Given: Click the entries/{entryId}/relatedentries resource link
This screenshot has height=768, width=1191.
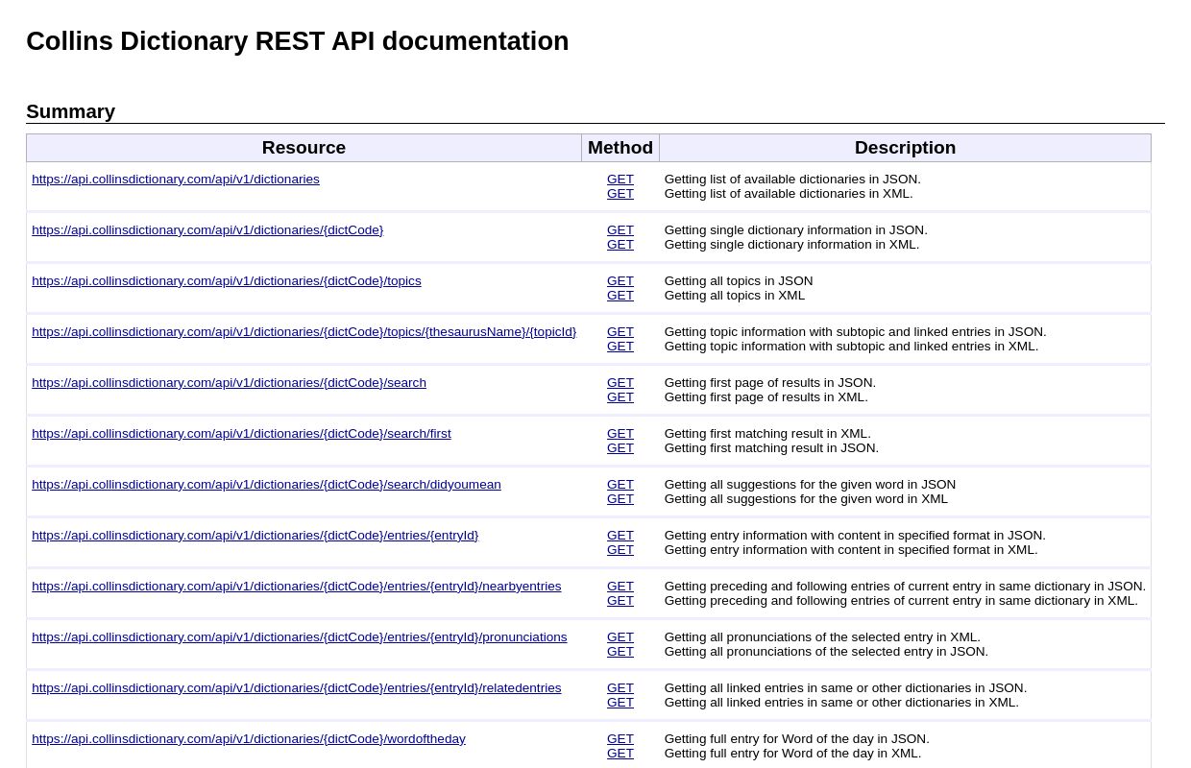Looking at the screenshot, I should point(296,688).
